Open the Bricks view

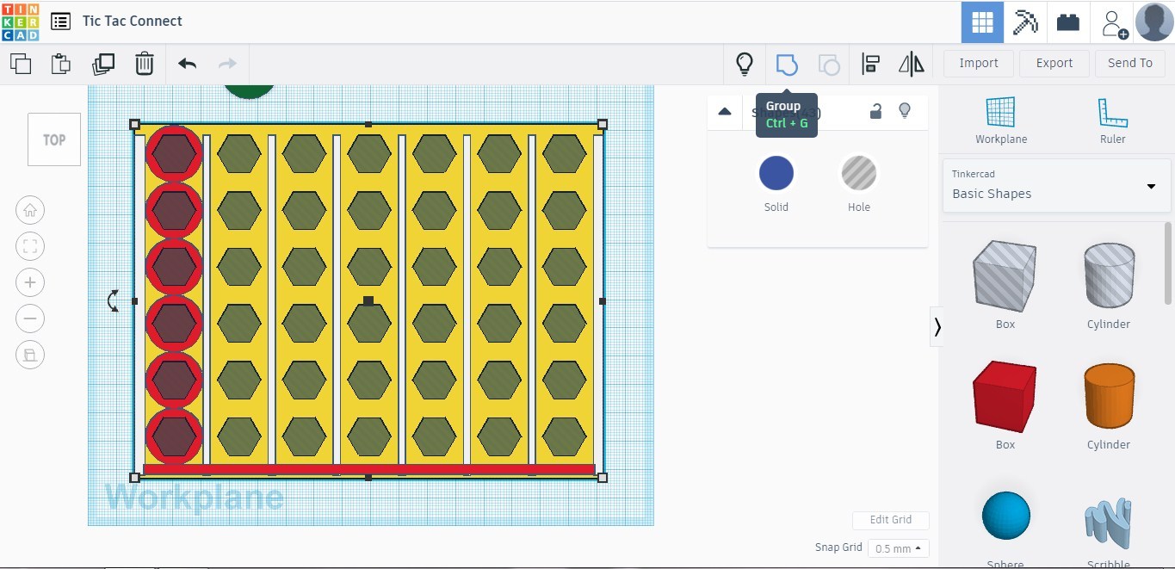[1068, 22]
